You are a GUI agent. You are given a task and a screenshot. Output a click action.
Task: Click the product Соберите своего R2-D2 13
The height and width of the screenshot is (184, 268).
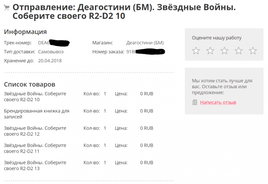click(35, 165)
